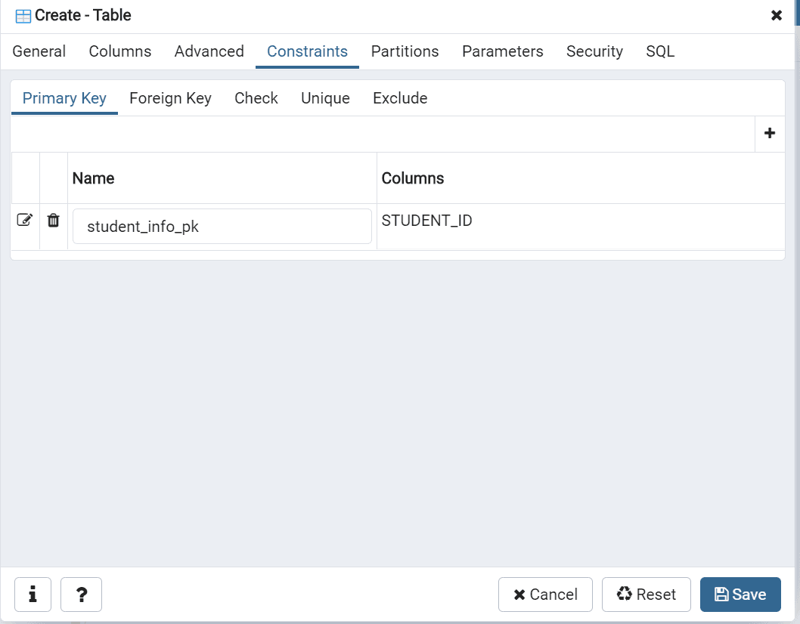The width and height of the screenshot is (800, 624).
Task: Select the Partitions tab
Action: click(405, 51)
